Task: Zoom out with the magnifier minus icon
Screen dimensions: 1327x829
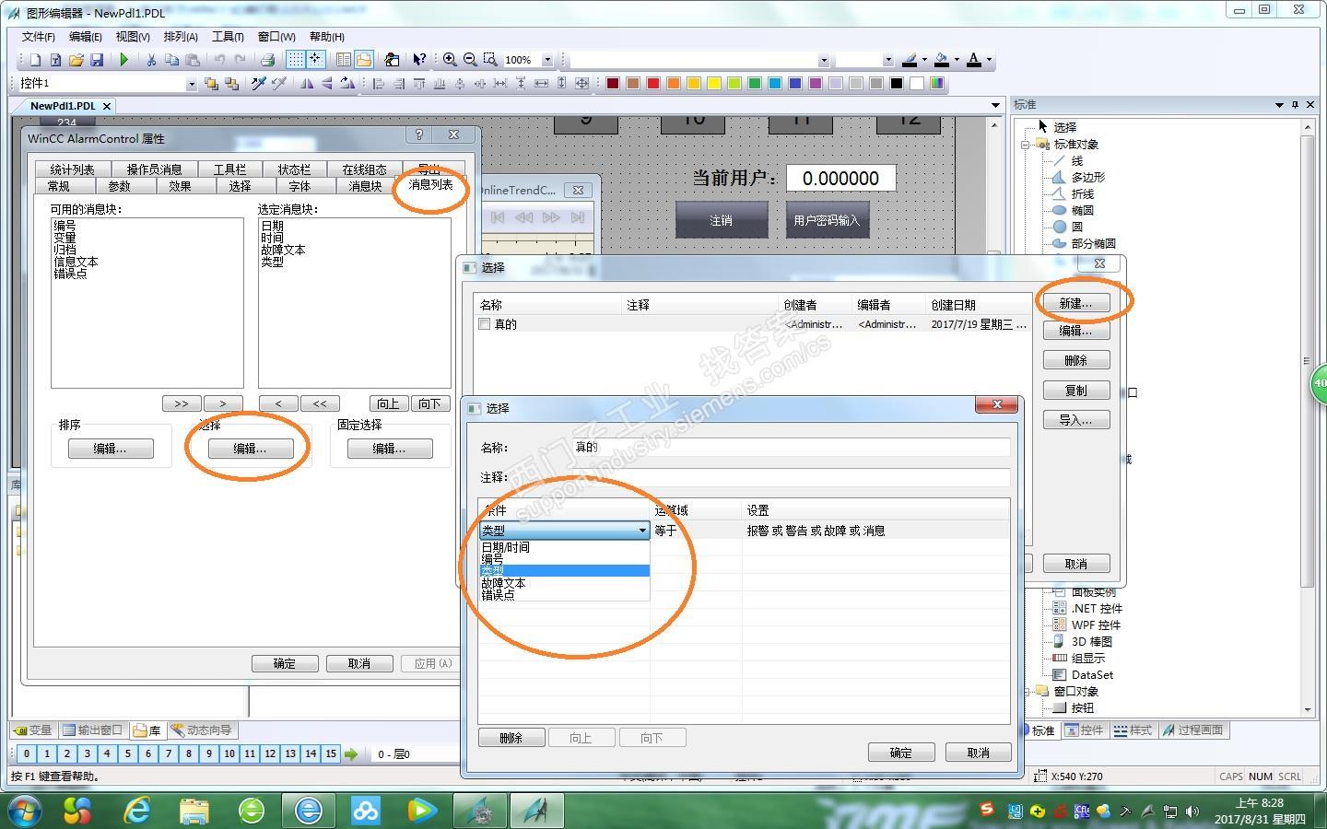Action: point(470,60)
